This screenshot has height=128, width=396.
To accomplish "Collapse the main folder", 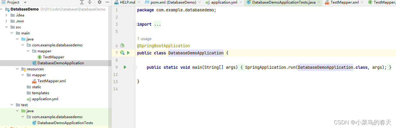I will click(12, 33).
